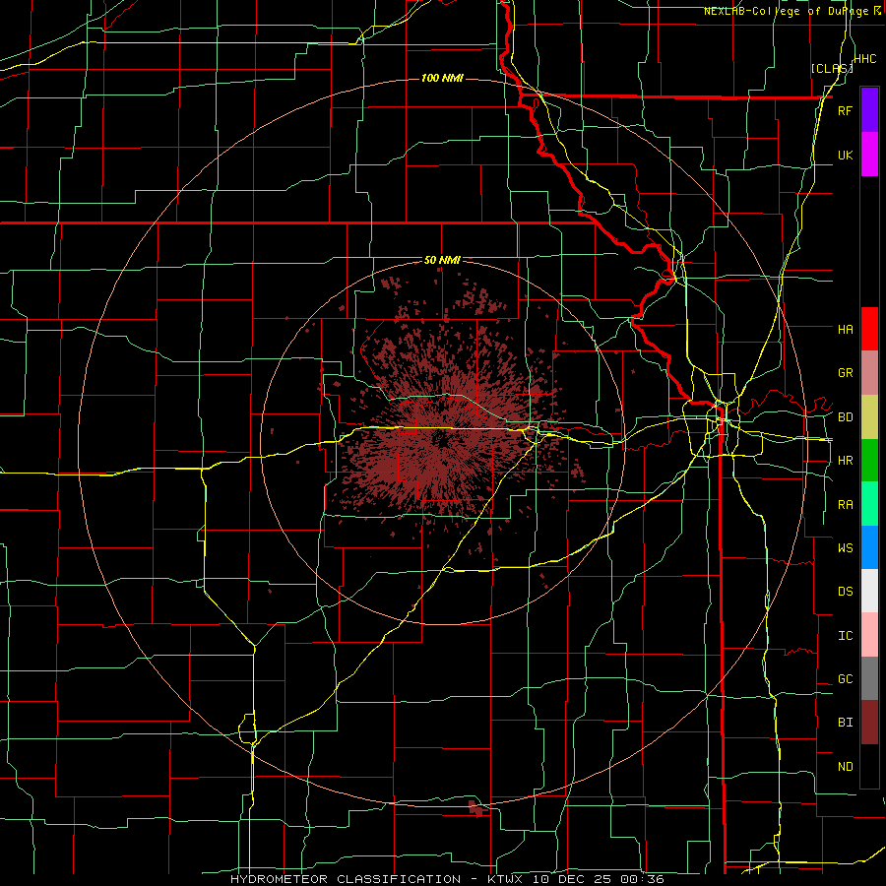Click the DS white legend swatch
Image resolution: width=886 pixels, height=886 pixels.
coord(869,591)
